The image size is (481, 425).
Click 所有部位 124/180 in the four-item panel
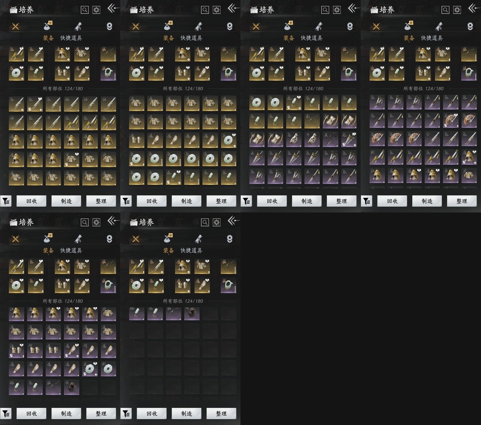pos(183,301)
